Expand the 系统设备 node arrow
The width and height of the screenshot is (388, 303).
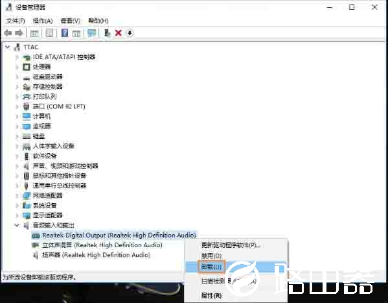pos(17,206)
